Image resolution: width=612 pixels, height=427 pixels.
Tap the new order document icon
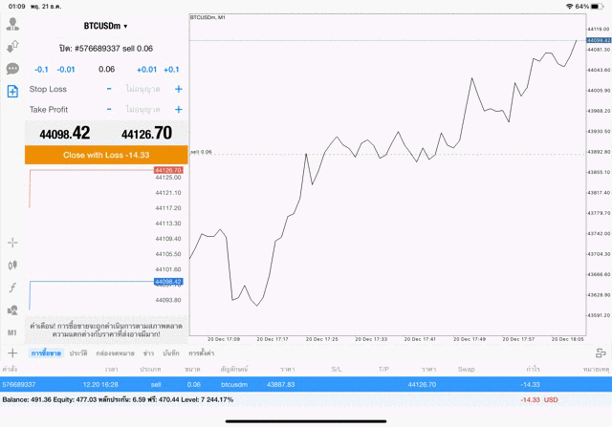[x=13, y=92]
